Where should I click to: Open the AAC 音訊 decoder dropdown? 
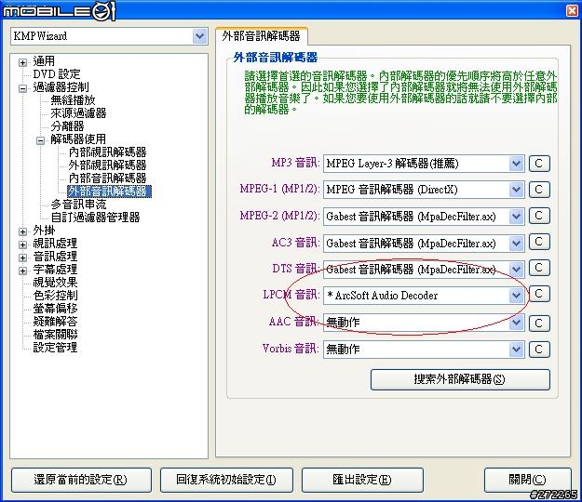(x=516, y=323)
